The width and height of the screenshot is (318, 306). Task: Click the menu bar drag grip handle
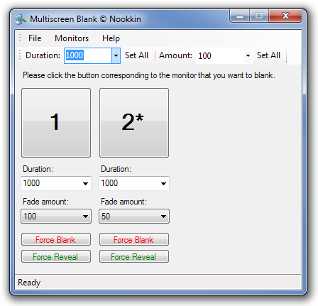click(20, 38)
